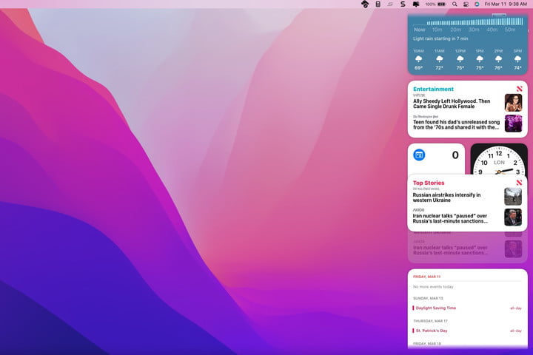The height and width of the screenshot is (355, 533).
Task: Open the Russian airstrikes intensify headline
Action: 446,197
